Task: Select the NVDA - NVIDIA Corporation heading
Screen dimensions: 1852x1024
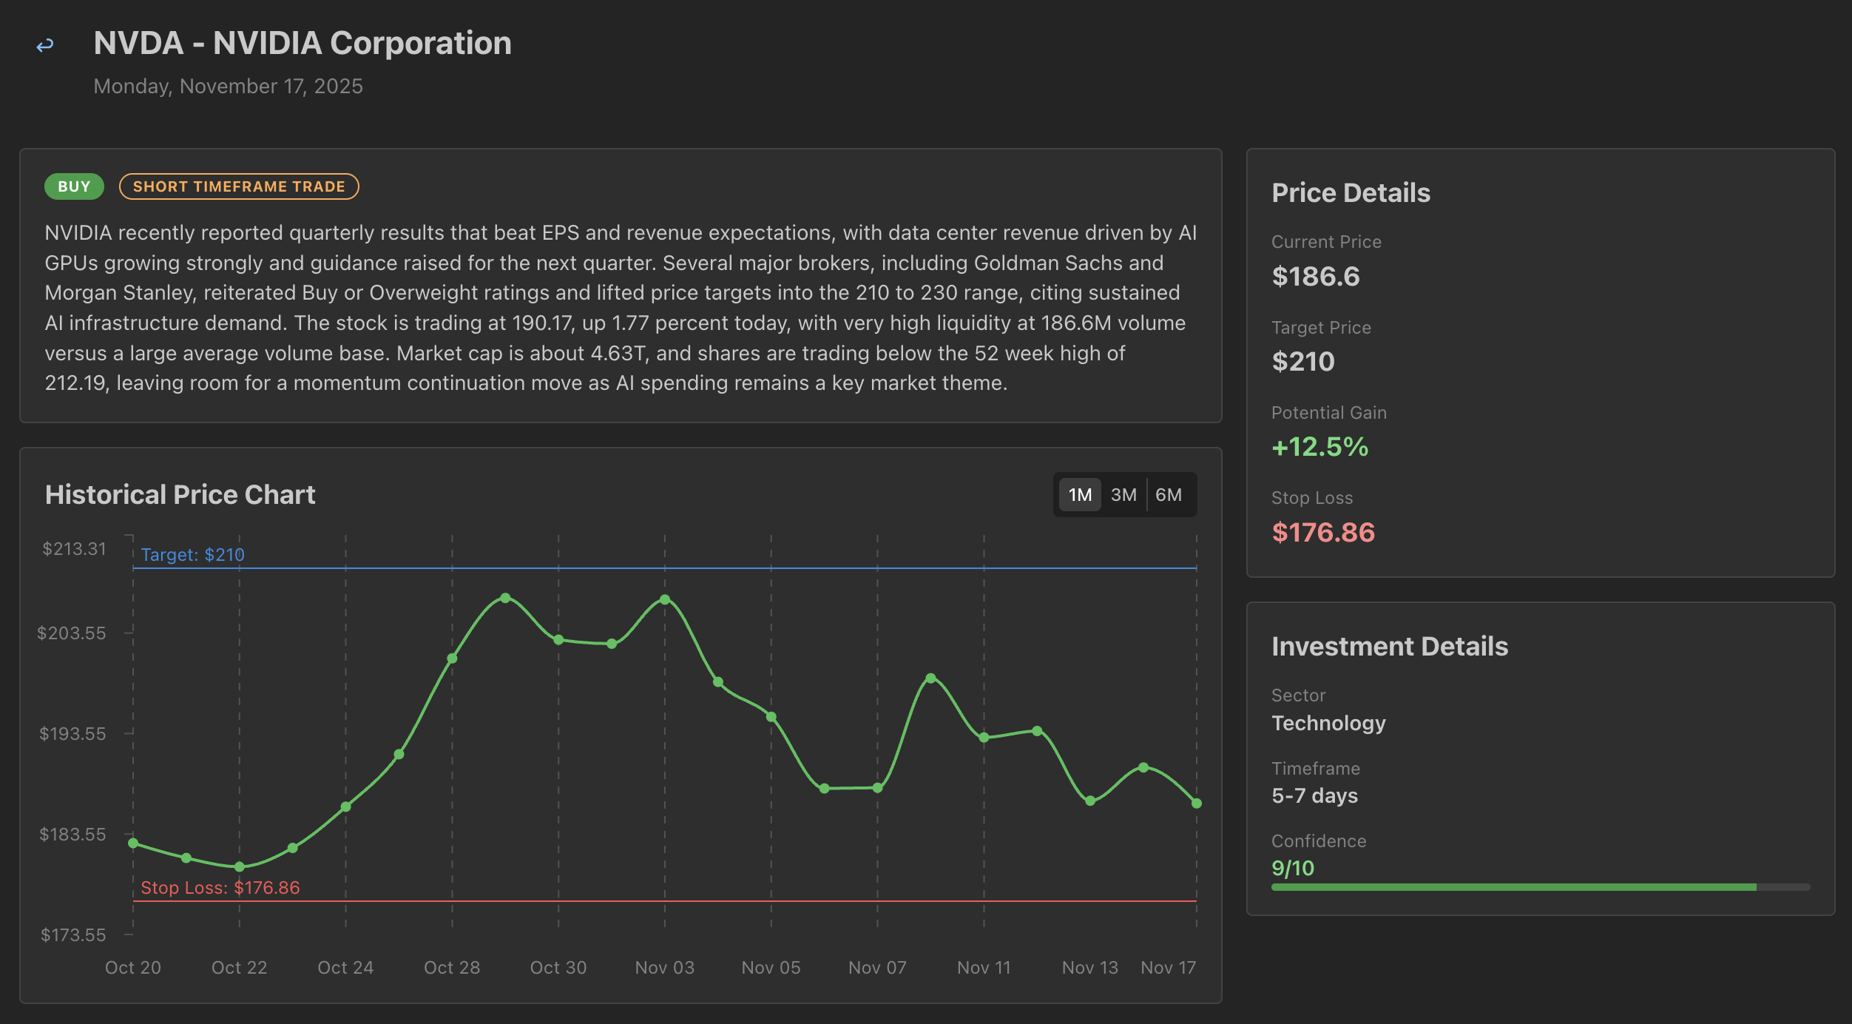Action: pyautogui.click(x=302, y=43)
